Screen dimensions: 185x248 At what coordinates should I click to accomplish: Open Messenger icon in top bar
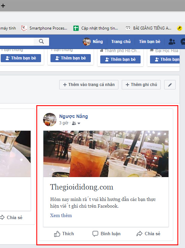tap(183, 42)
